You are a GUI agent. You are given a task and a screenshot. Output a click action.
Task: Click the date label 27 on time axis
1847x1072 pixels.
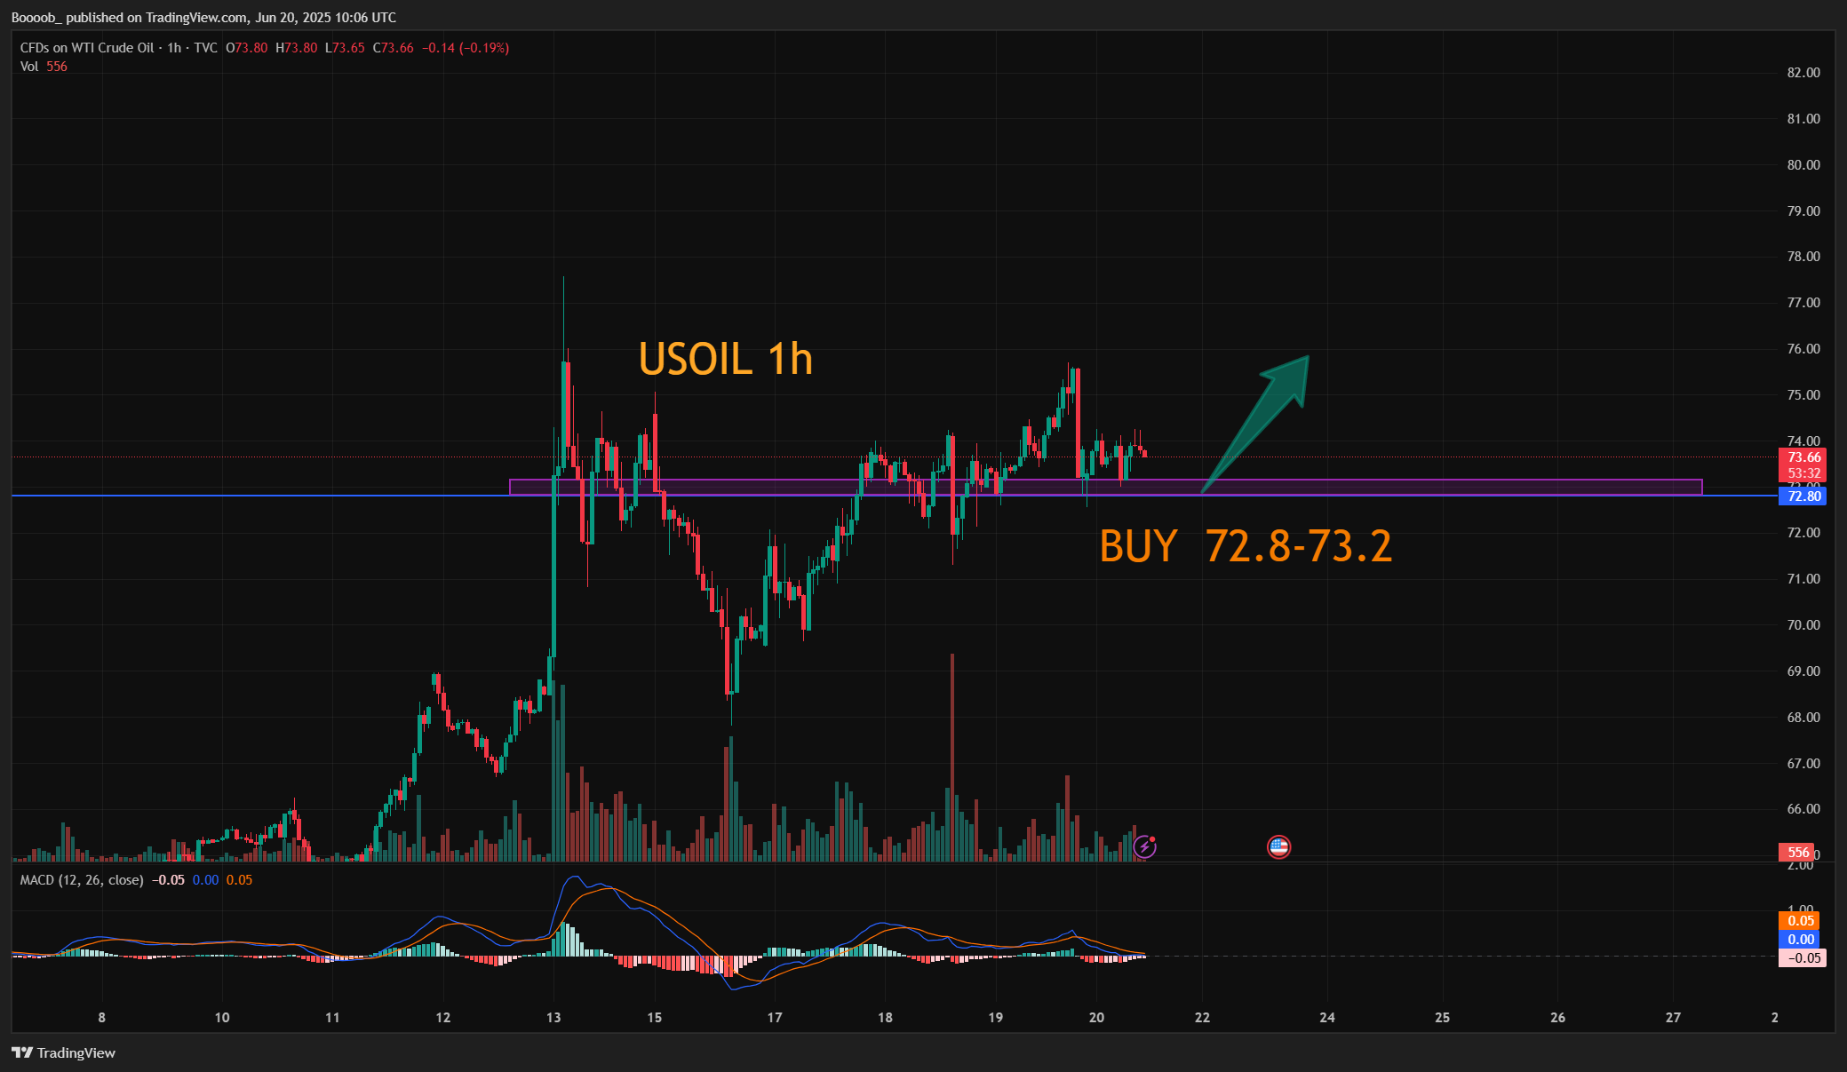click(1673, 1018)
